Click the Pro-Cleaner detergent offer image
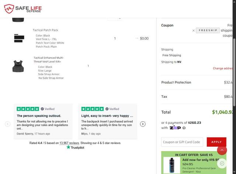Screen dimensions: 236x174 pyautogui.click(x=171, y=165)
